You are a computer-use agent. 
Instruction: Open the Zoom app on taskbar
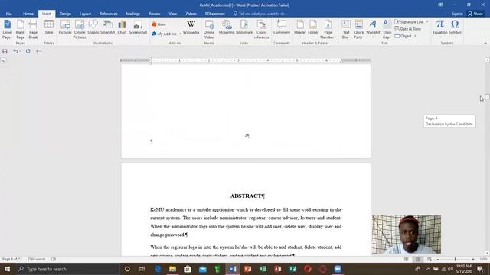[338, 269]
